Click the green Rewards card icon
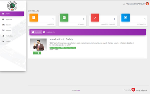The image size is (150, 94). click(64, 17)
